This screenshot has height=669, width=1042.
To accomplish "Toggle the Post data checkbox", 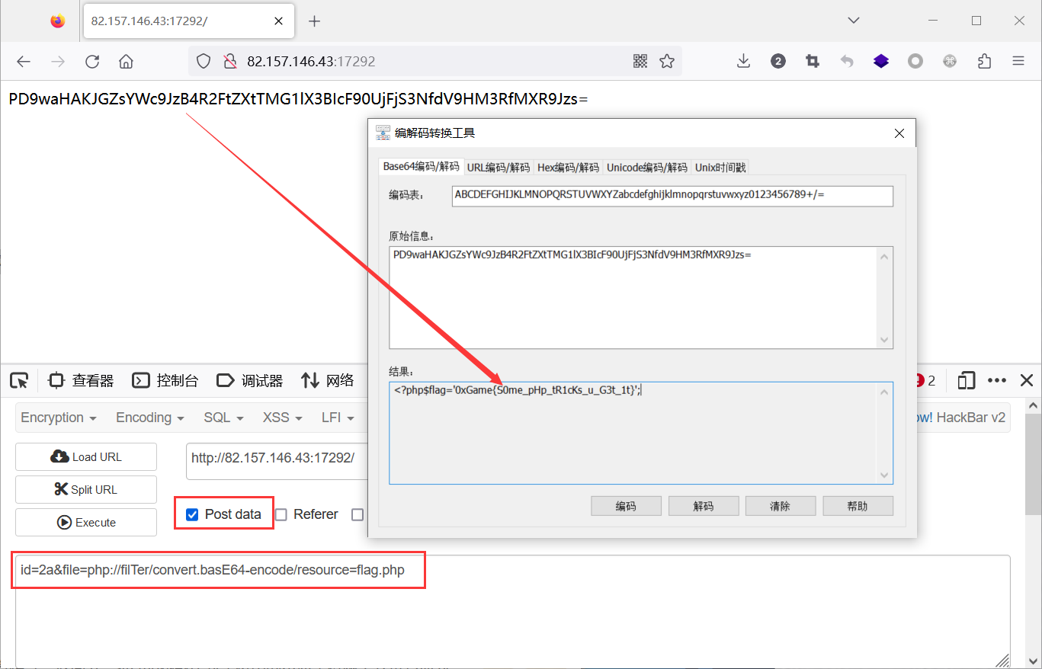I will click(192, 514).
